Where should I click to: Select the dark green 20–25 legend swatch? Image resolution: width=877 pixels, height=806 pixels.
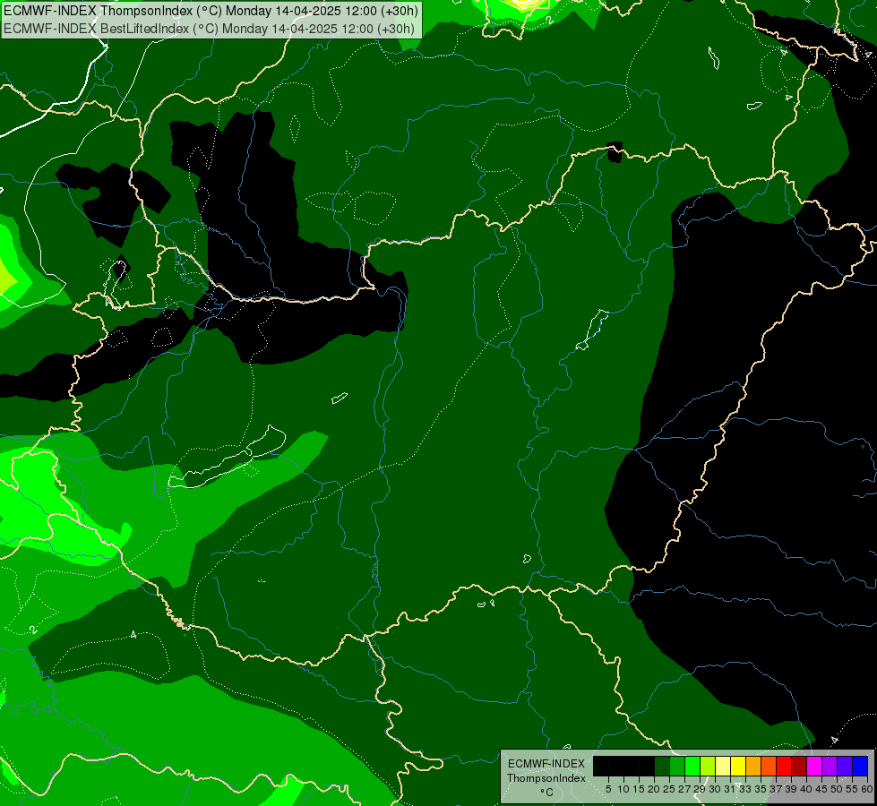click(x=662, y=766)
